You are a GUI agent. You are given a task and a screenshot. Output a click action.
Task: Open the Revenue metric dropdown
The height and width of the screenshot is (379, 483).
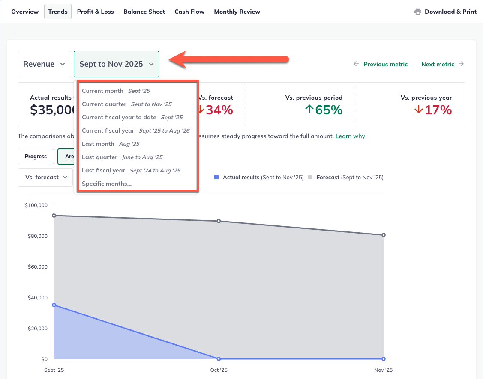coord(44,64)
